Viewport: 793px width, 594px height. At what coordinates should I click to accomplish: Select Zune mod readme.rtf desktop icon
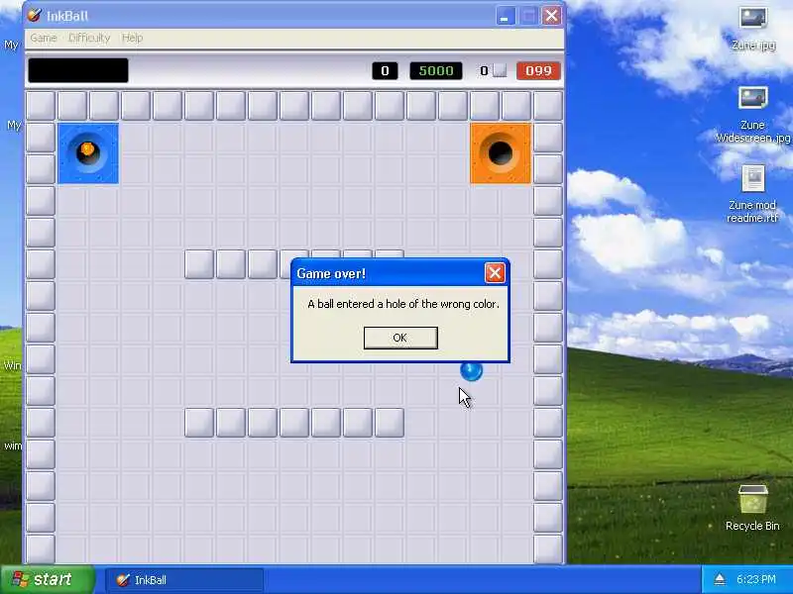point(752,195)
